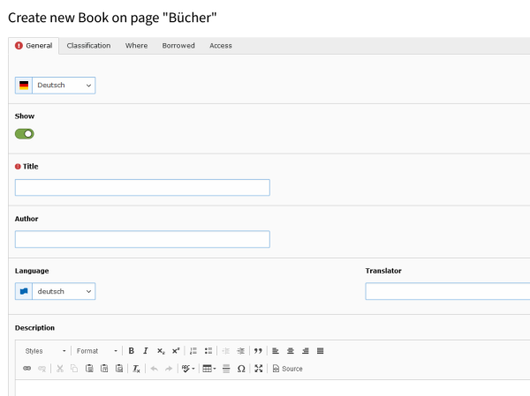Focus the Author input field
The width and height of the screenshot is (530, 396).
pos(142,239)
